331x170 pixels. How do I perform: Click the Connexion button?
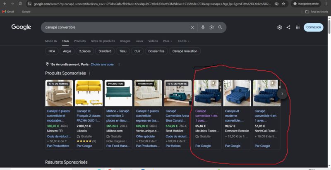(313, 27)
